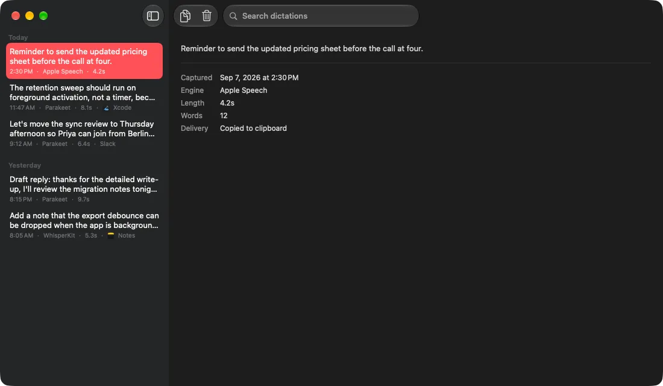Copy the dictation with the copy icon
This screenshot has width=663, height=386.
185,16
